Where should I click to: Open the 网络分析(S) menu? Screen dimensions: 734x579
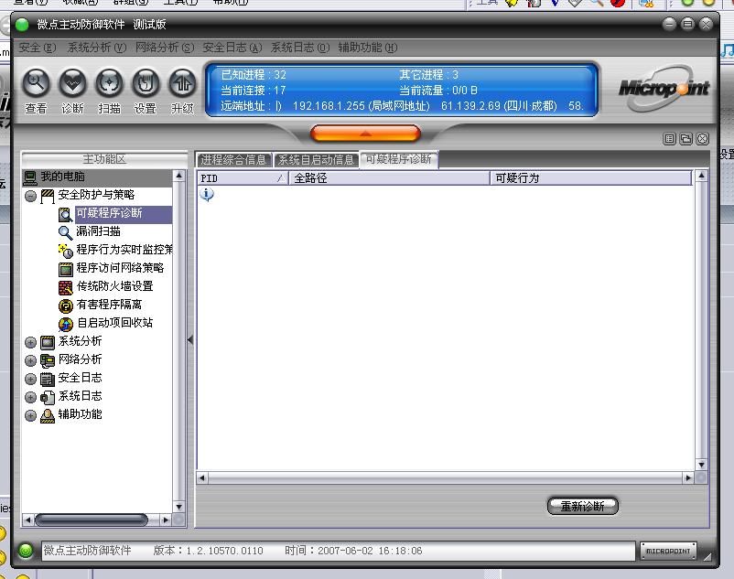click(165, 48)
